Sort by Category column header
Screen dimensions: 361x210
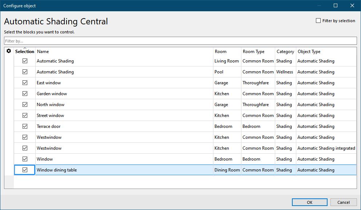(285, 52)
